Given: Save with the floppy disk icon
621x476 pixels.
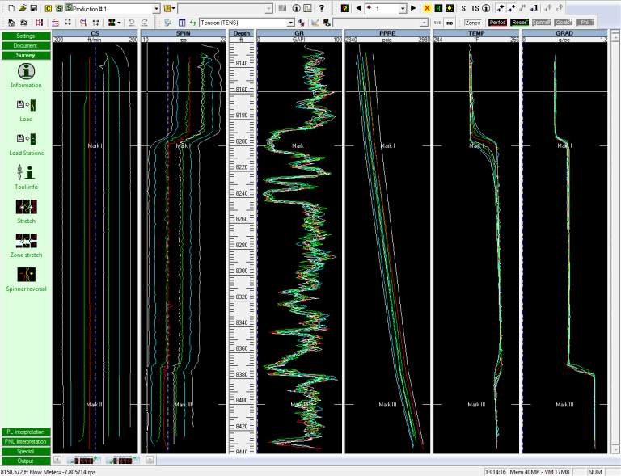Looking at the screenshot, I should click(x=34, y=8).
